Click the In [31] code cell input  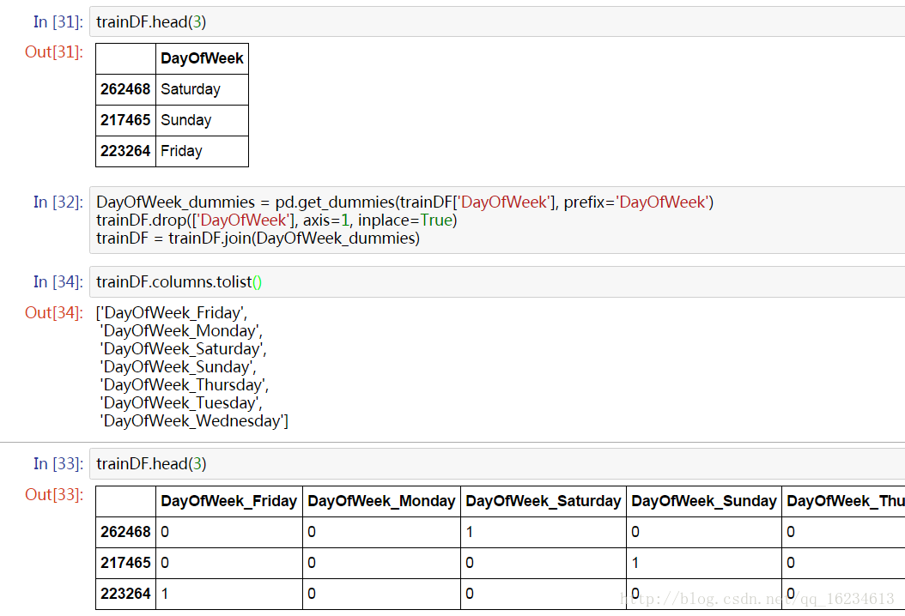497,22
